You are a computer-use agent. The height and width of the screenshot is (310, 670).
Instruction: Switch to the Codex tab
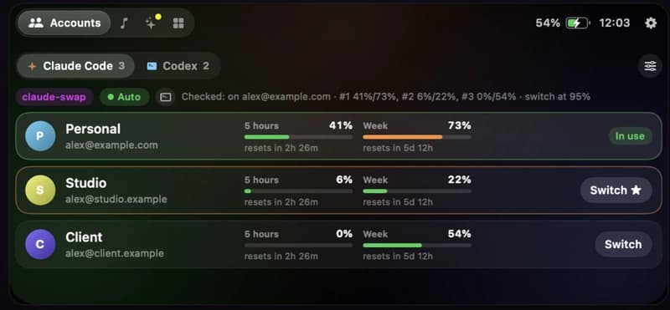point(178,66)
